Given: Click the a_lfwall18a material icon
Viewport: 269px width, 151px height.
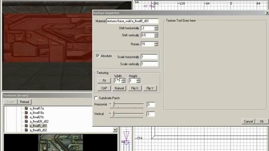Looking at the screenshot, I should click(x=26, y=113).
